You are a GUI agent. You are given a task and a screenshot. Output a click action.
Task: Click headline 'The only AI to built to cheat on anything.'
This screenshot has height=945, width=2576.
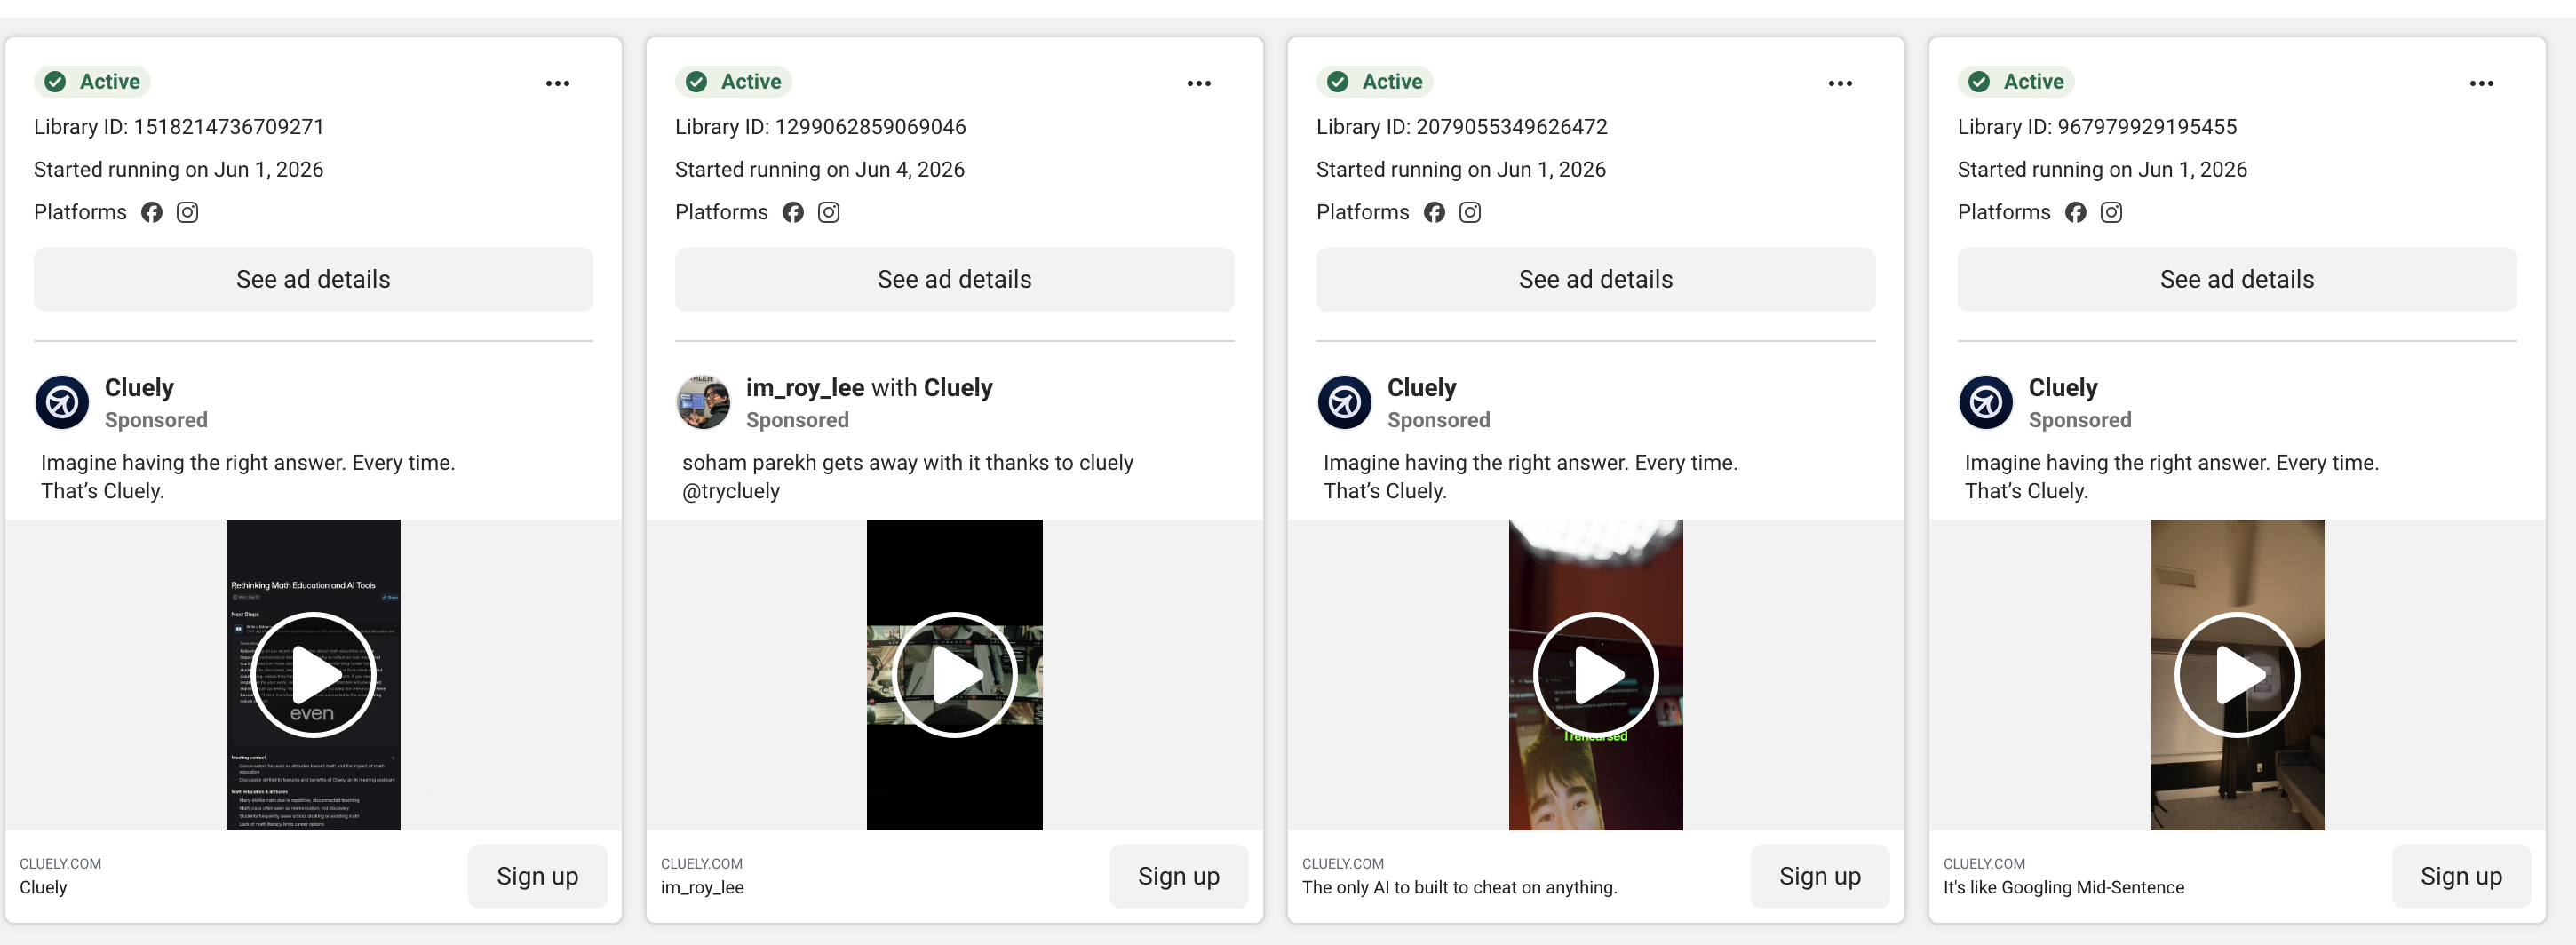coord(1459,888)
